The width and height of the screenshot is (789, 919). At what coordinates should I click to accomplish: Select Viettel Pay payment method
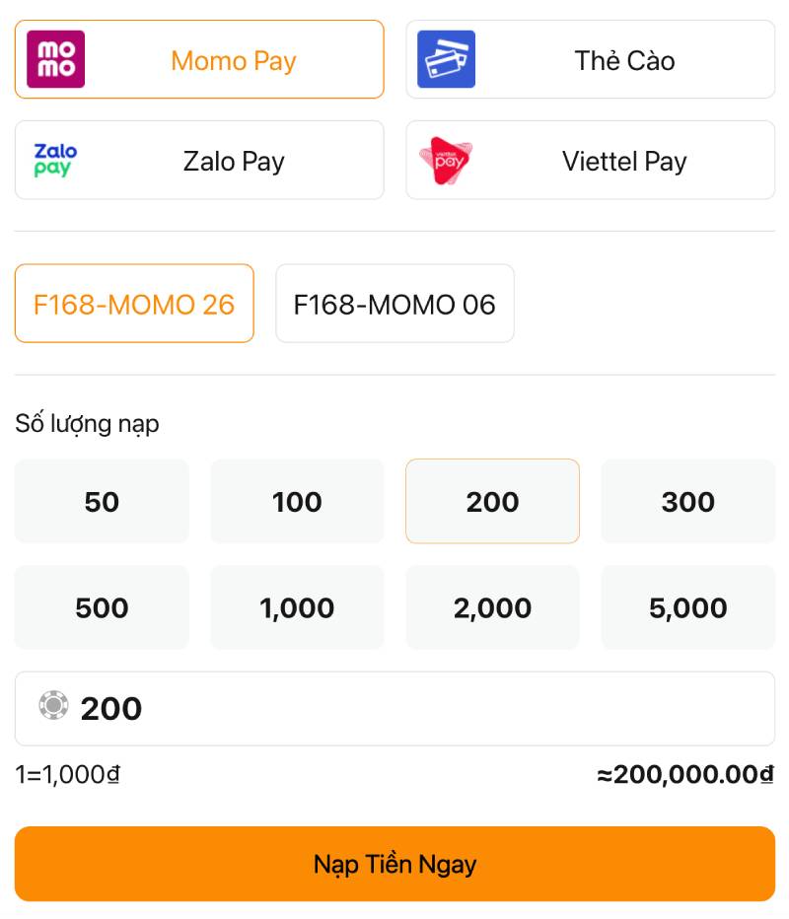click(x=624, y=161)
